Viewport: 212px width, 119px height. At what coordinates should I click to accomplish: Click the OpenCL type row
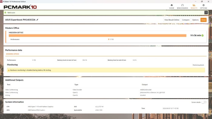click(75, 93)
